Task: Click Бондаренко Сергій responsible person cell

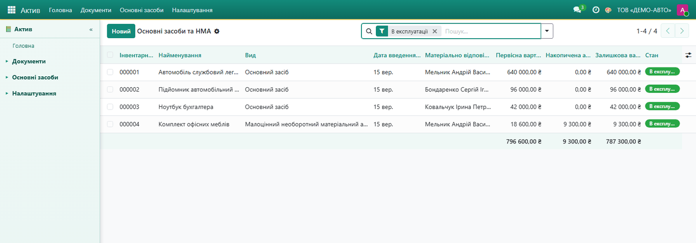Action: coord(457,90)
